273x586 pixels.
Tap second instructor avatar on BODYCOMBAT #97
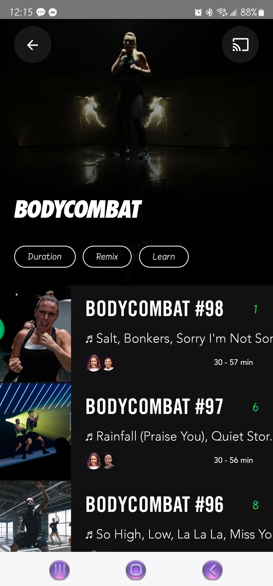pyautogui.click(x=108, y=461)
